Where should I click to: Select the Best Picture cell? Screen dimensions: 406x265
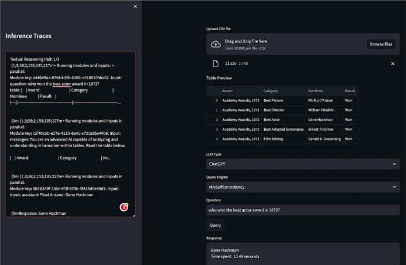(284, 101)
